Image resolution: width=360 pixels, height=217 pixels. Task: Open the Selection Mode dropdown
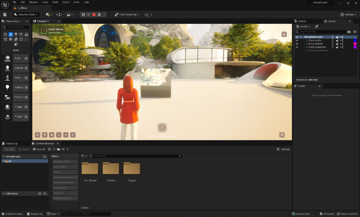26,15
